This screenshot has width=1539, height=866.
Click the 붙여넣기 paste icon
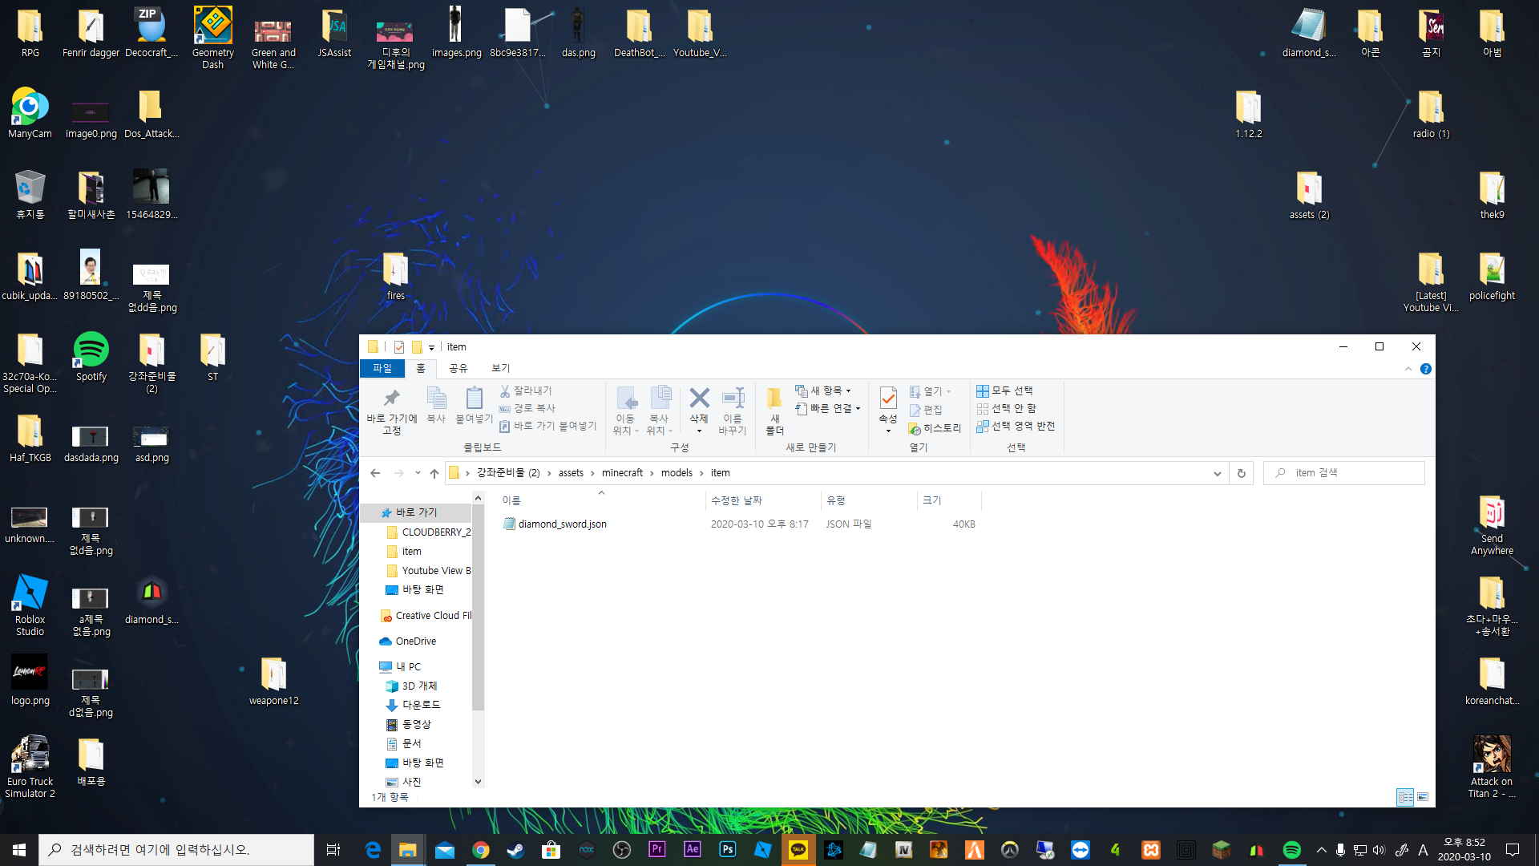[x=474, y=399]
